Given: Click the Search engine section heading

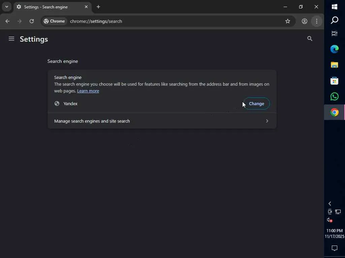Looking at the screenshot, I should pyautogui.click(x=63, y=61).
